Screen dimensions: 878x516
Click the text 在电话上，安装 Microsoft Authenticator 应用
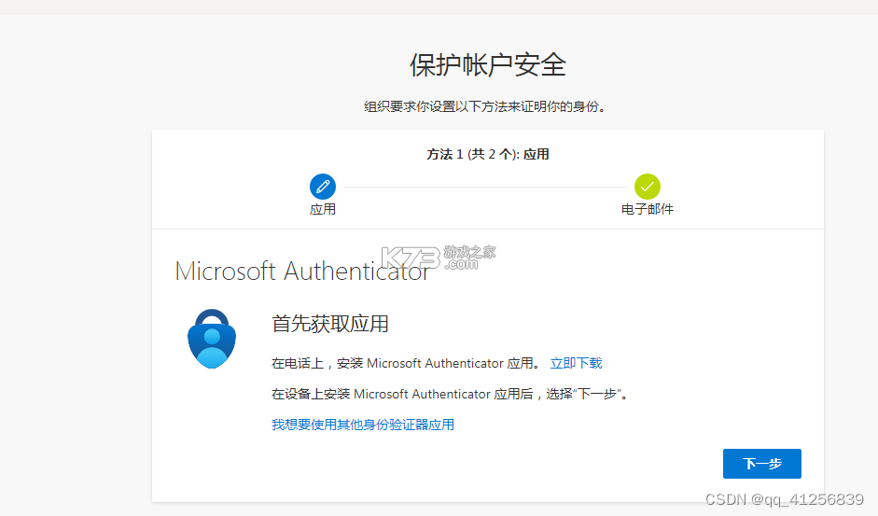coord(405,363)
